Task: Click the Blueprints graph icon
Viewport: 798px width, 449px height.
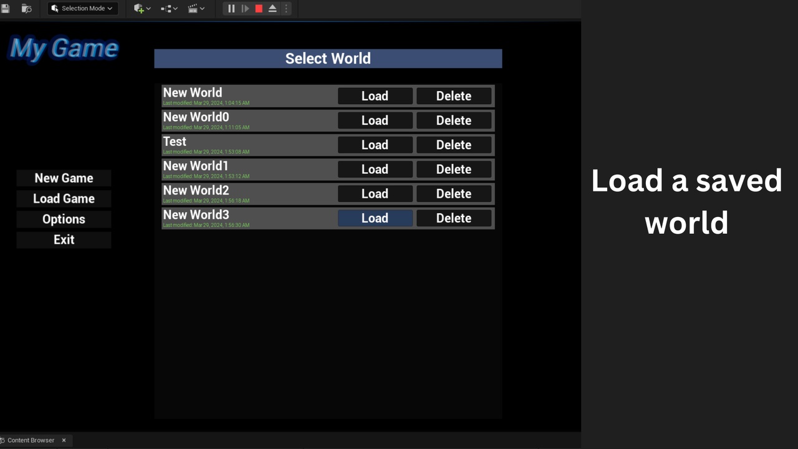Action: pyautogui.click(x=165, y=9)
